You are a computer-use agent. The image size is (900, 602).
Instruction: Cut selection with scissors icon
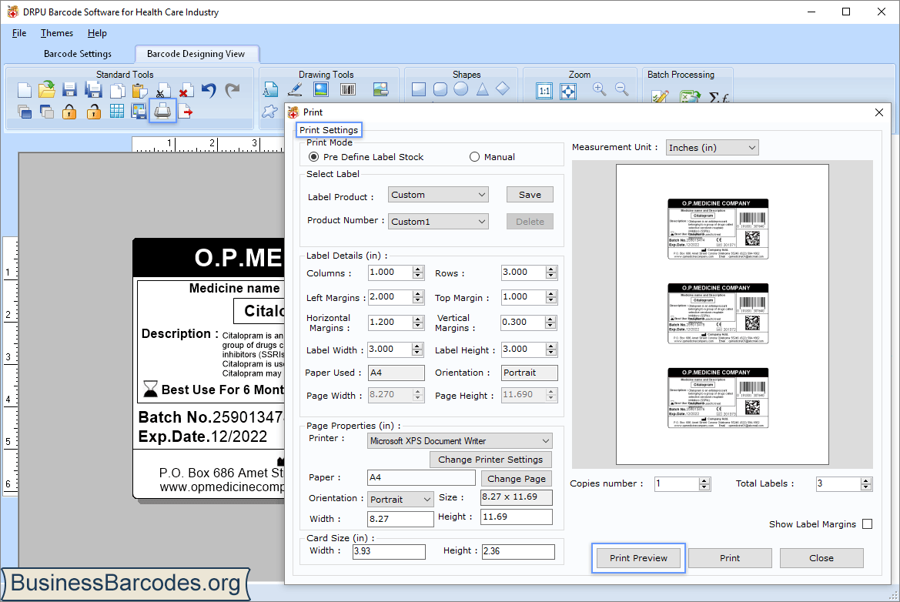point(162,91)
